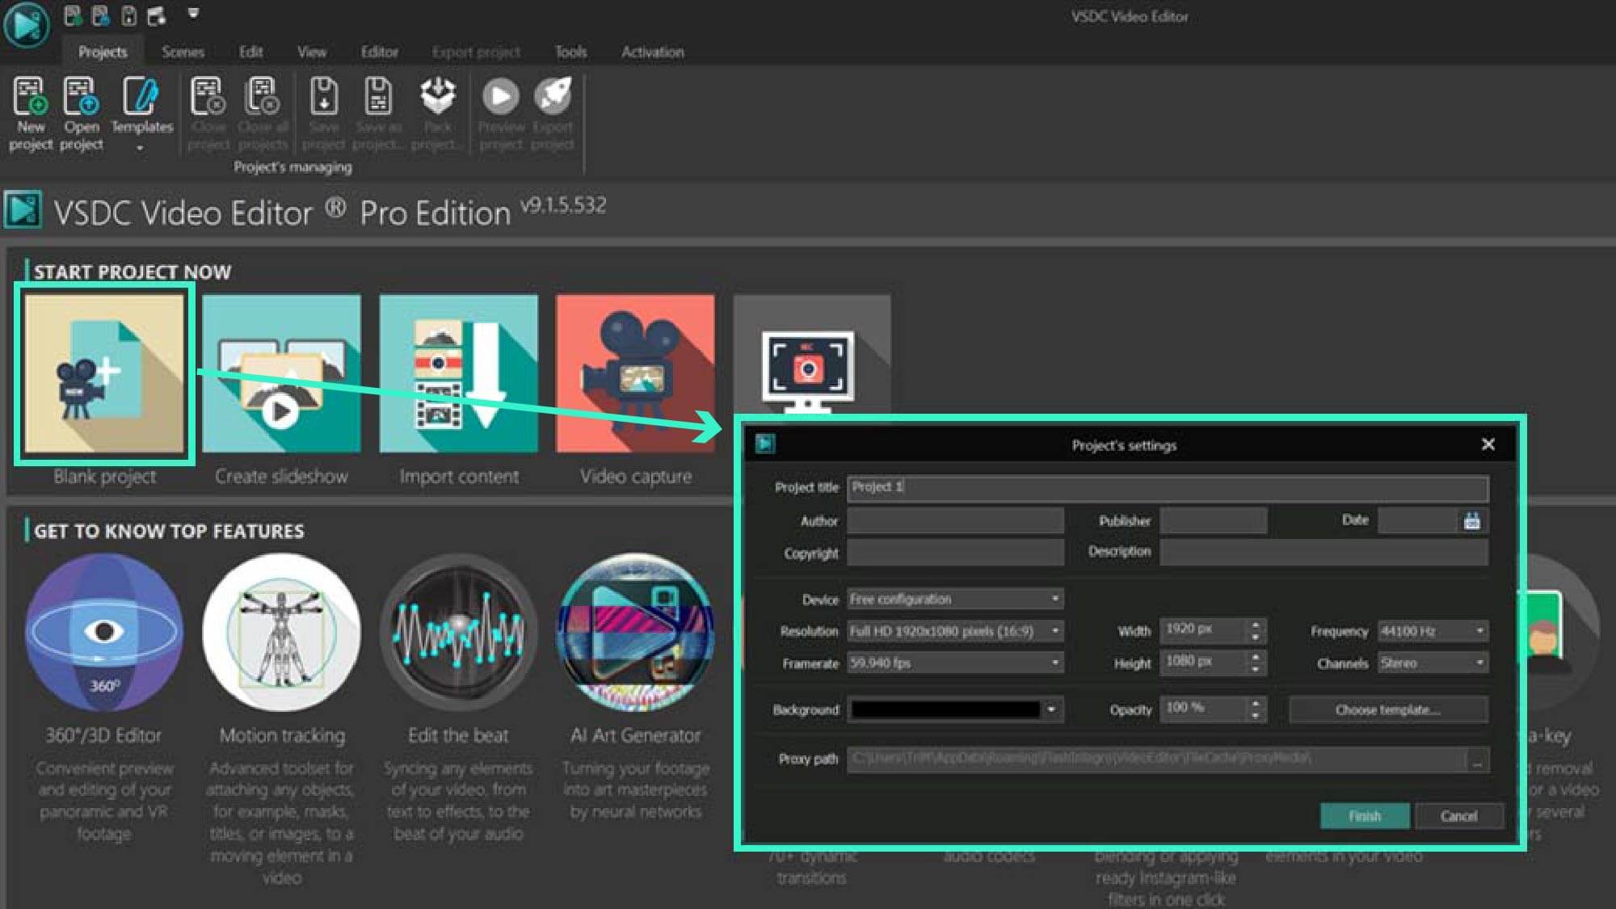The height and width of the screenshot is (909, 1616).
Task: Choose the screen capture tile
Action: (811, 356)
